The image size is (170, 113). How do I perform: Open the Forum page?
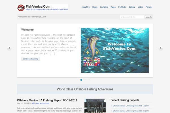(148, 7)
